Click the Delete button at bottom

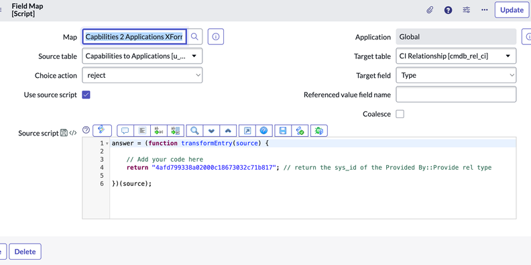tap(25, 252)
